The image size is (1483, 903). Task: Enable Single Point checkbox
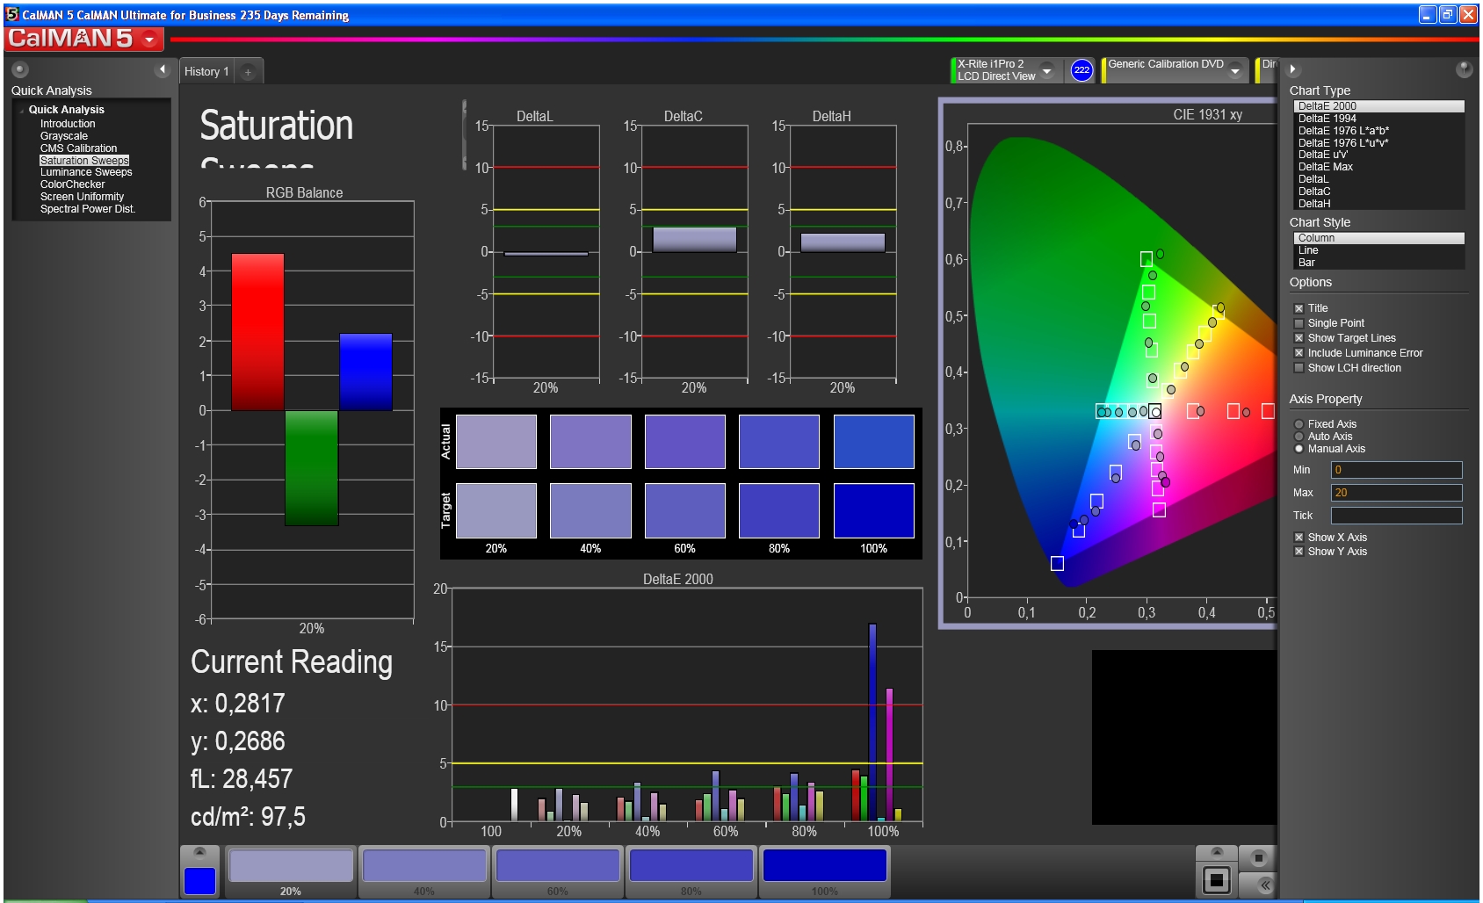point(1299,323)
